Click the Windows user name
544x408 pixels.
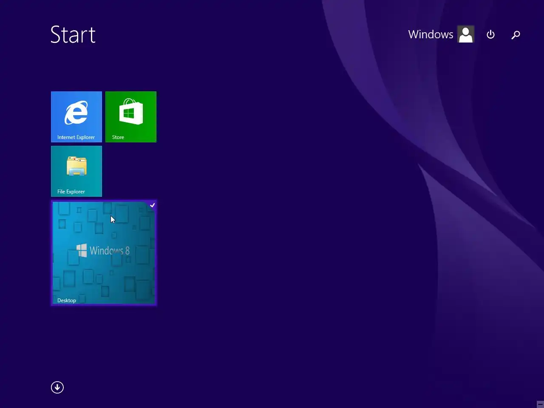coord(431,34)
